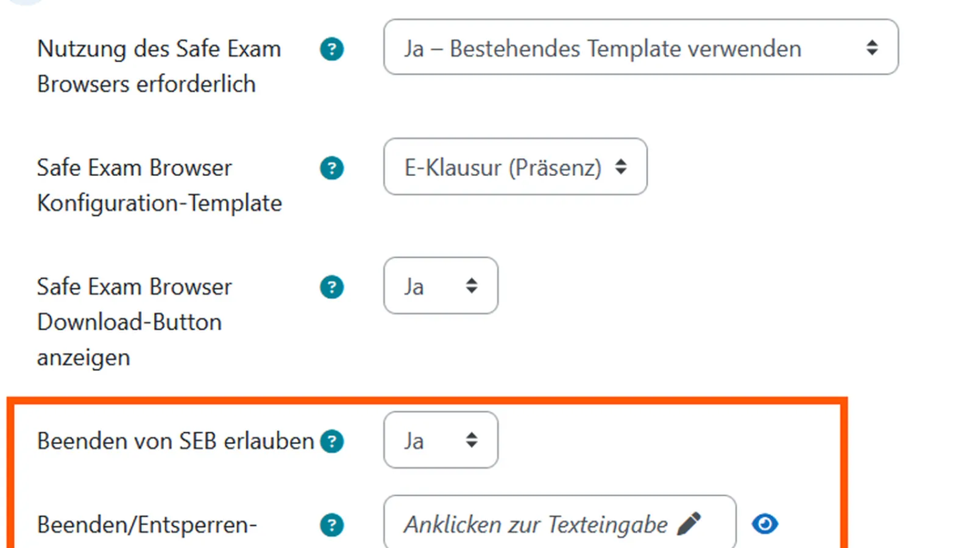Open help for Beenden/Entsperren setting

click(x=331, y=524)
